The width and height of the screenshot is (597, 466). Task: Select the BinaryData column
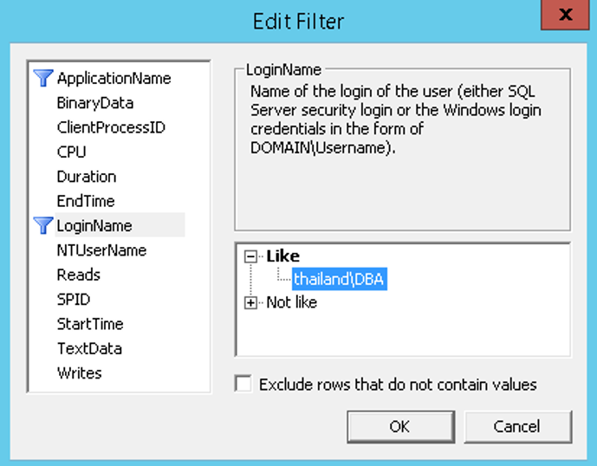tap(95, 103)
